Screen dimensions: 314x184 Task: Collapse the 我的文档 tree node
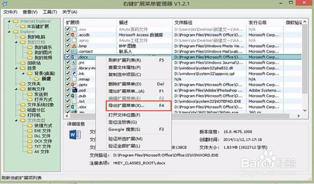click(16, 42)
